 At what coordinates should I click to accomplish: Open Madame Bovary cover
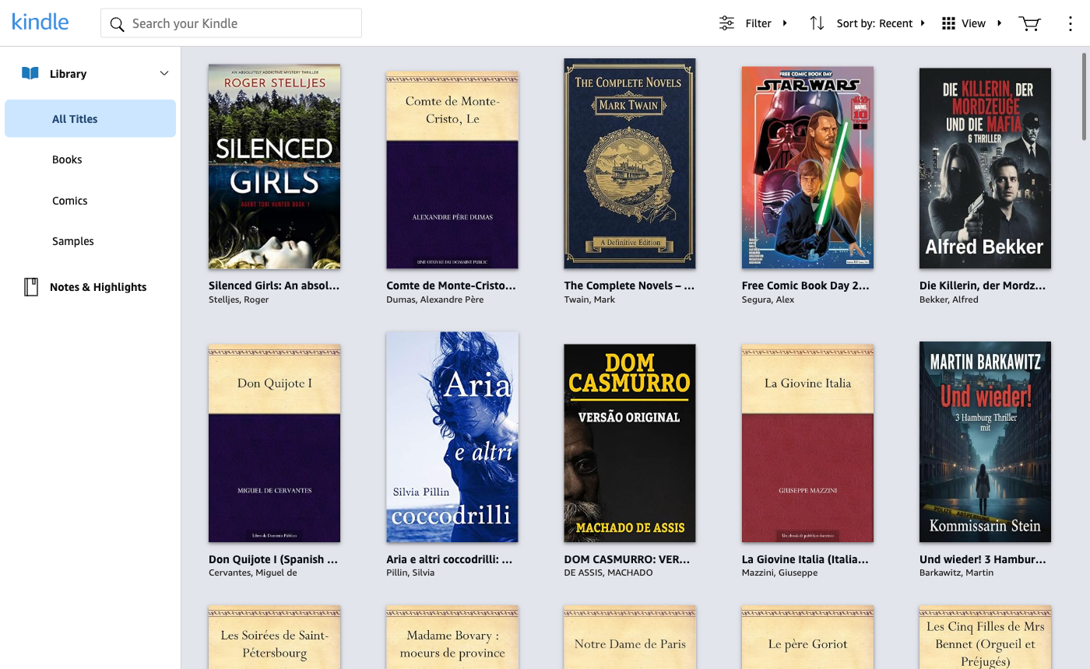tap(452, 637)
